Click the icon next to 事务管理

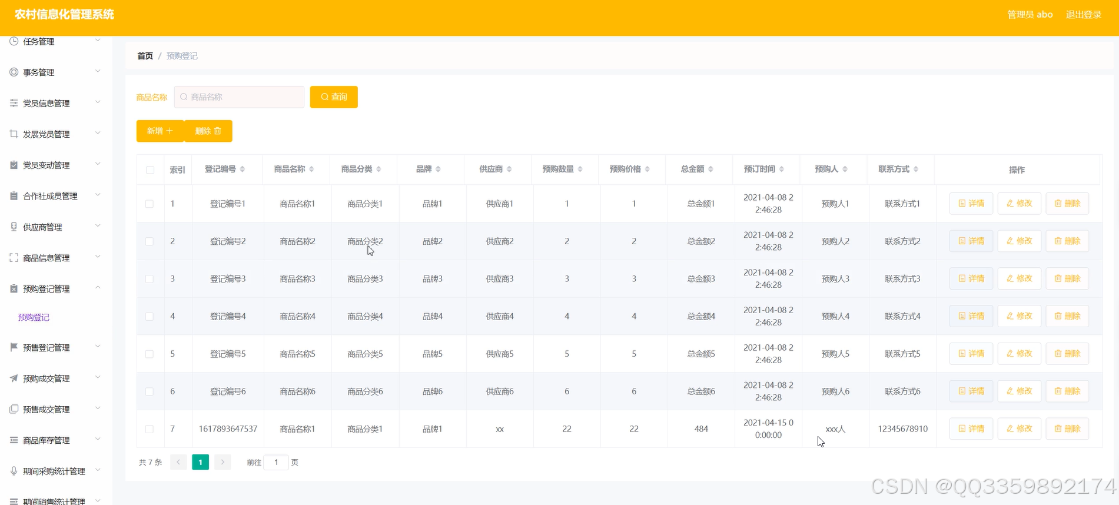[14, 72]
